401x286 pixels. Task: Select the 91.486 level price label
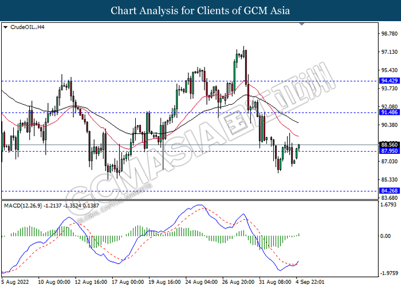coord(389,112)
